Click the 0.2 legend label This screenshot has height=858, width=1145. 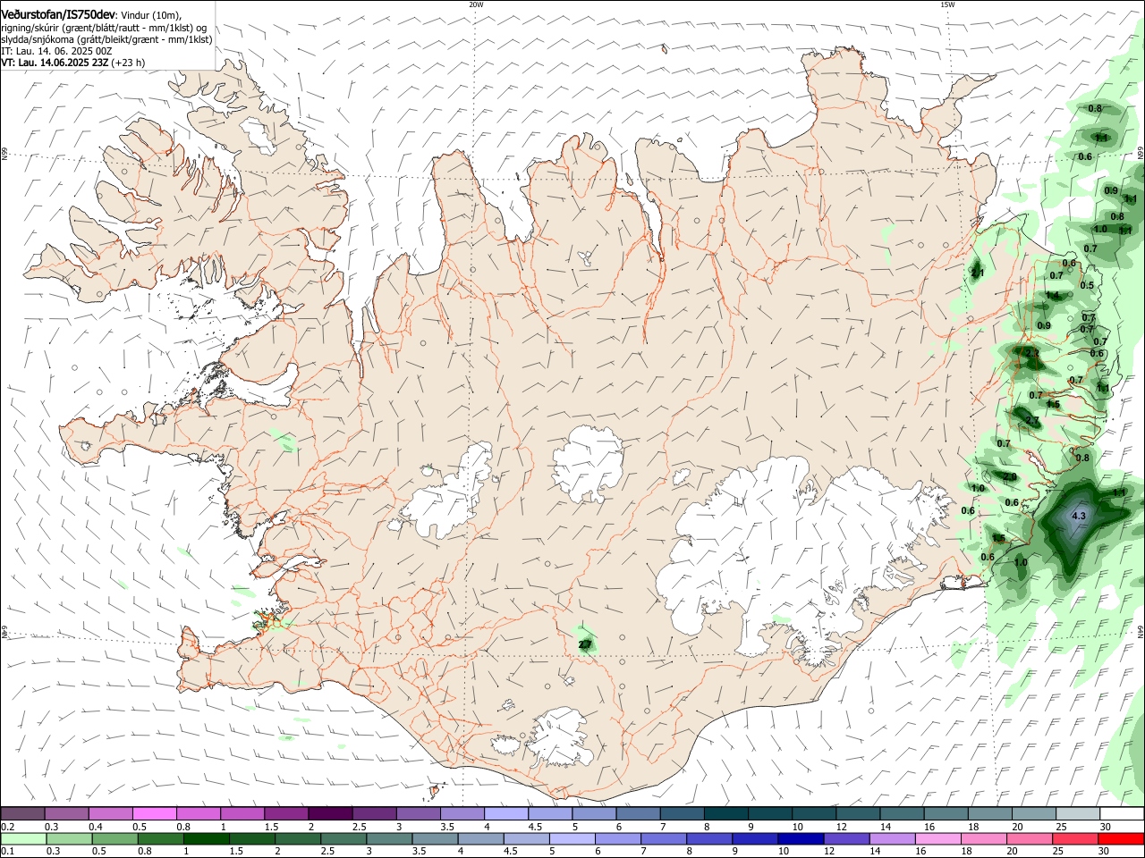7,827
